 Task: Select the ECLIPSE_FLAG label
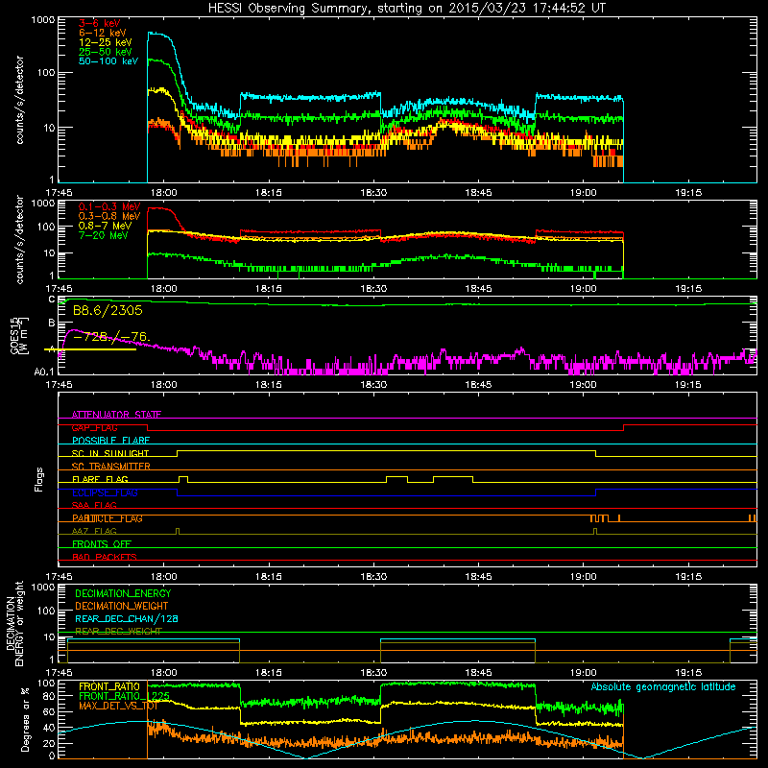105,492
